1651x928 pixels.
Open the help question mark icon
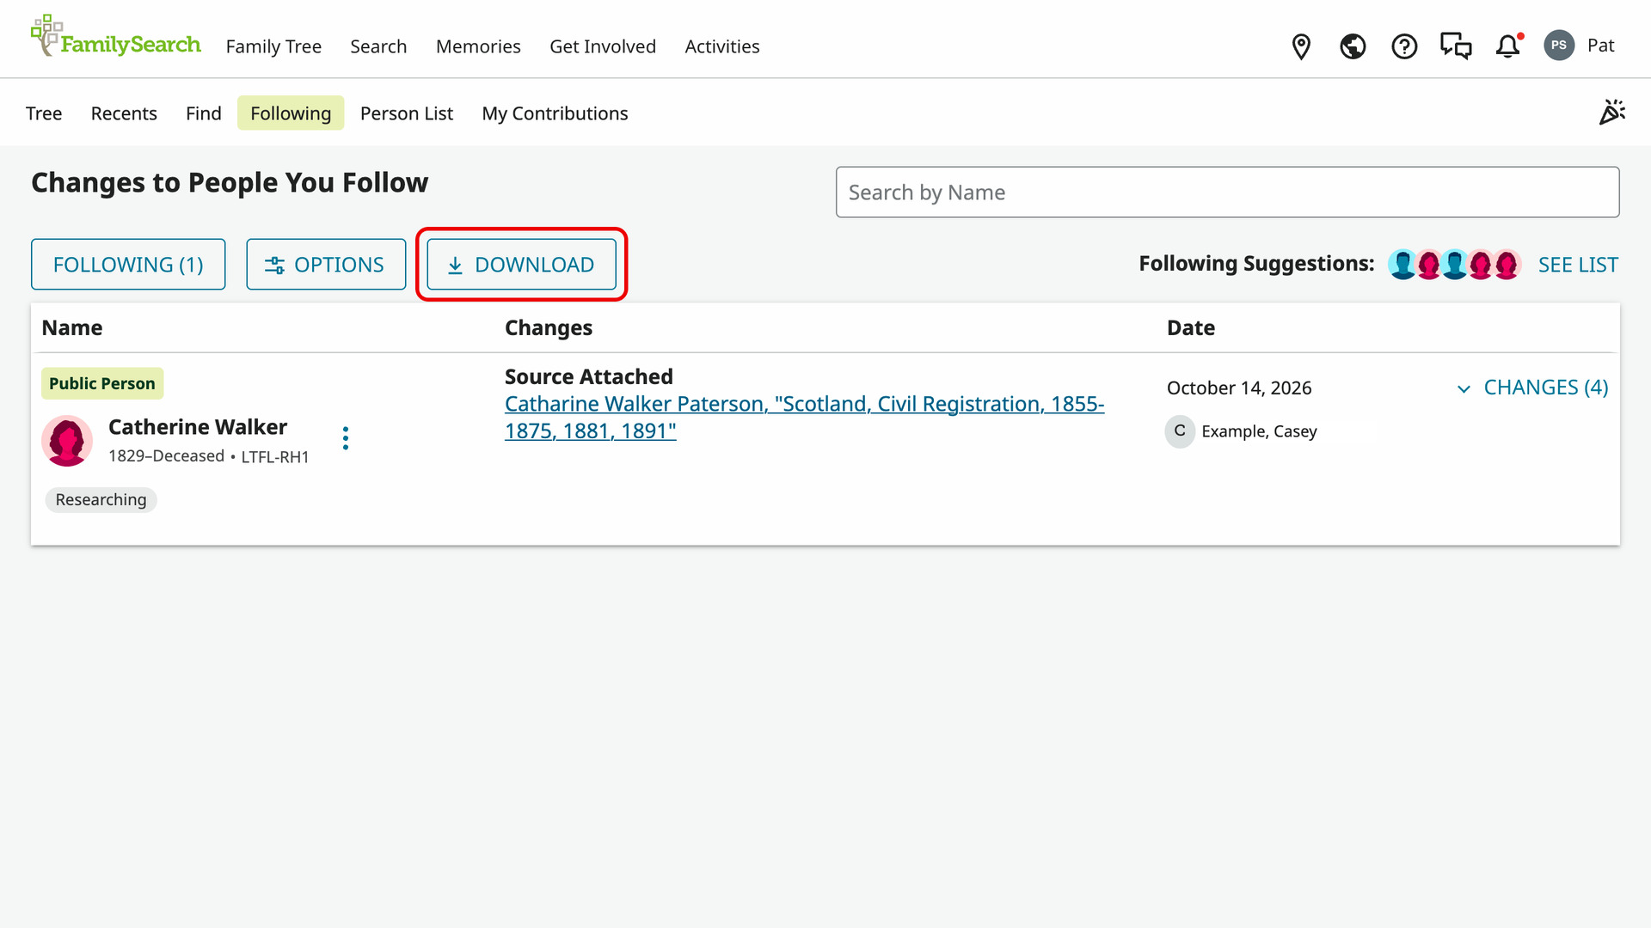1404,46
